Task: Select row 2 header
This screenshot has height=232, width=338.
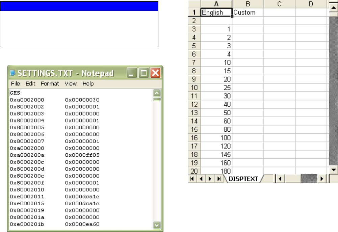Action: click(x=194, y=21)
